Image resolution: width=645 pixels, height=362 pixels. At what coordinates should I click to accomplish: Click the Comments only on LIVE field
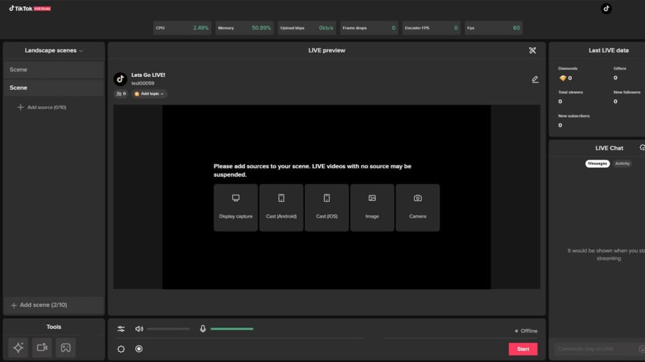tap(595, 349)
